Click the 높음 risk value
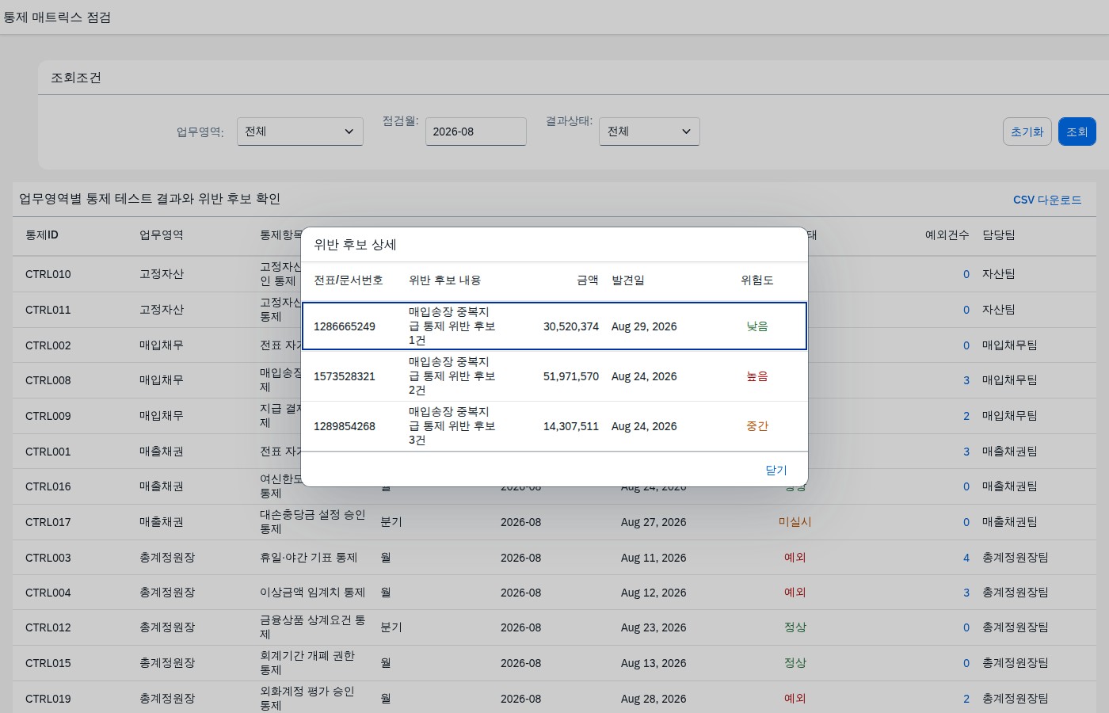 757,376
